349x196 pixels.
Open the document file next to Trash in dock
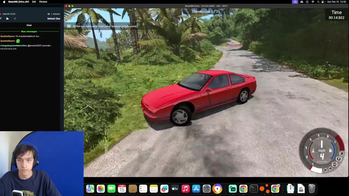[x=301, y=189]
